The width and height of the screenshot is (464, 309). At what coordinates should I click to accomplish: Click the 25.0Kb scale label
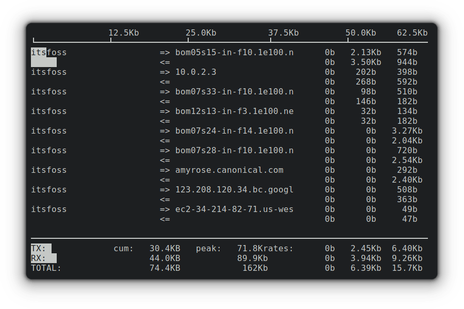click(x=201, y=33)
